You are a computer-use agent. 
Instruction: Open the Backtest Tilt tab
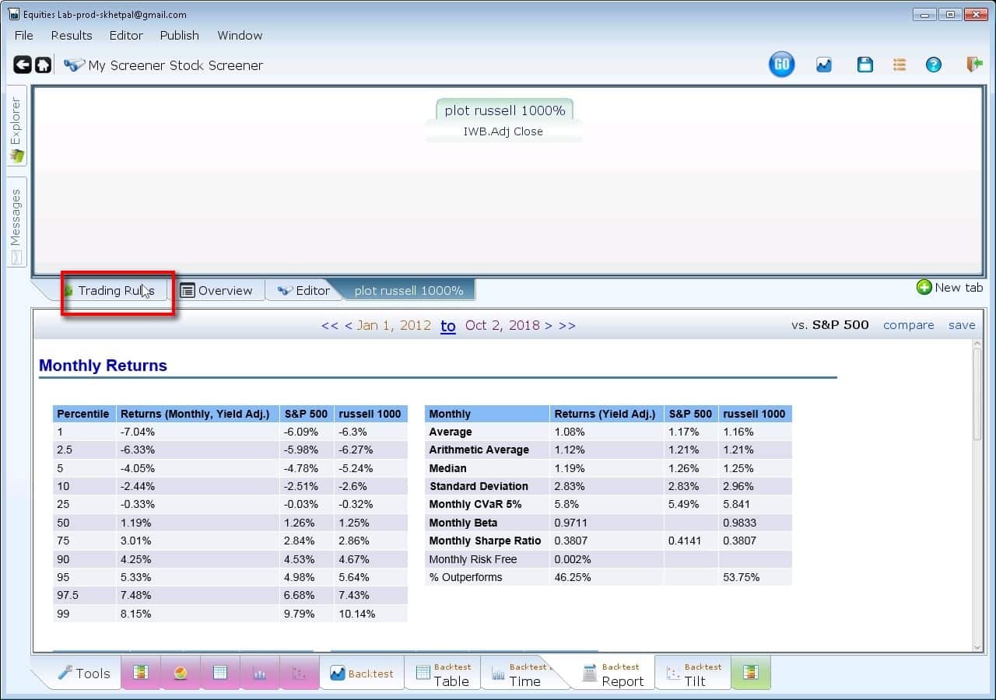tap(694, 674)
